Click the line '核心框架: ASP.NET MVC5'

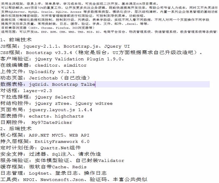(45, 135)
